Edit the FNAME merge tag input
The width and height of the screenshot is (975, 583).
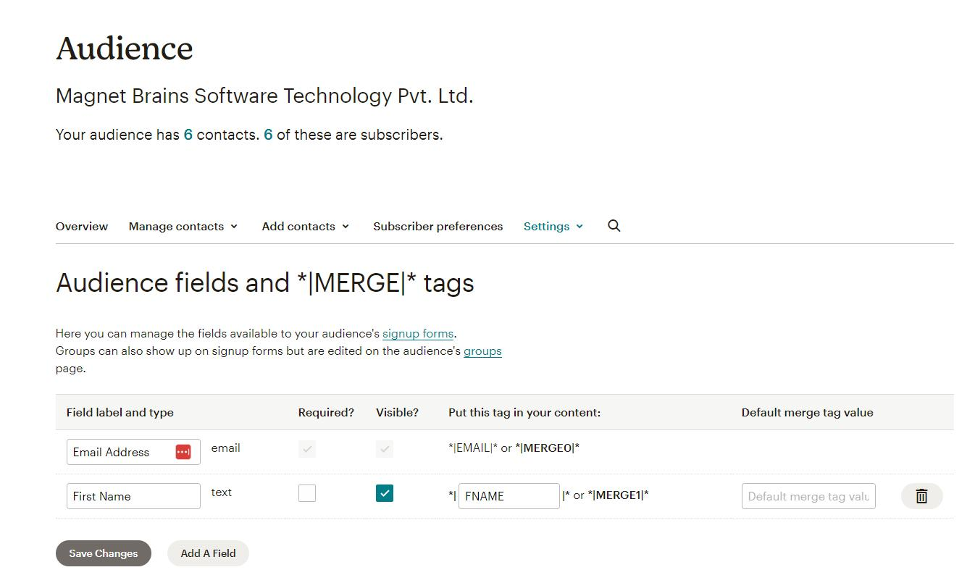pos(509,496)
